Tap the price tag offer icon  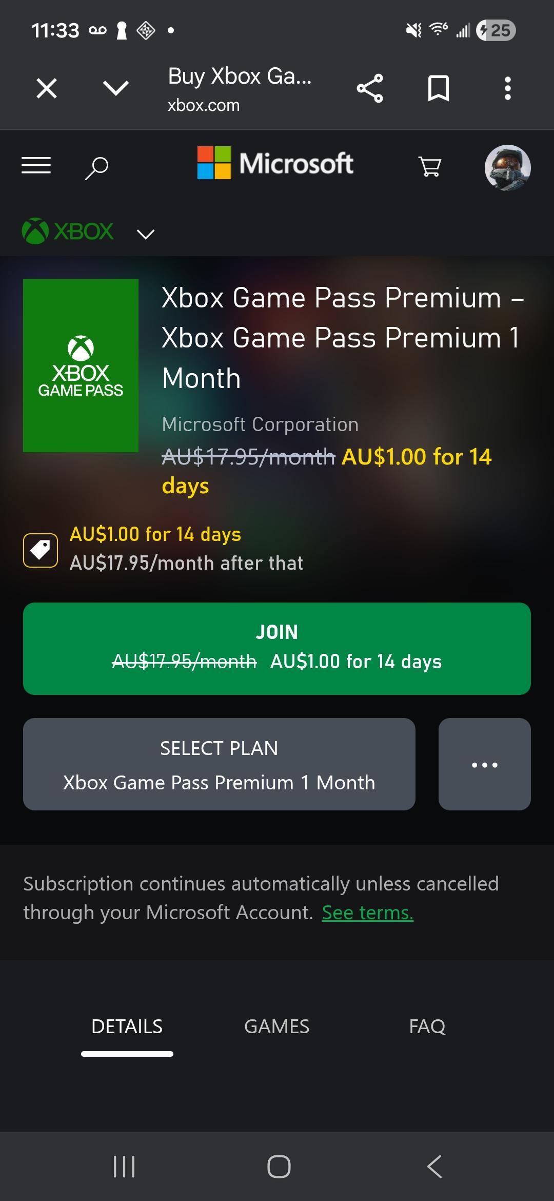click(41, 550)
